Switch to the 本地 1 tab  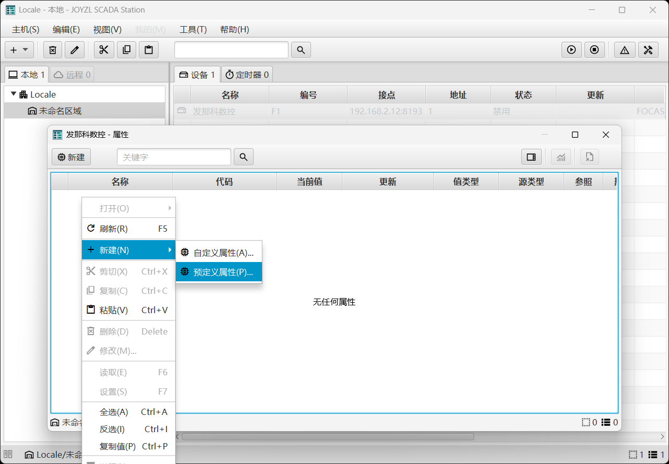click(x=27, y=75)
